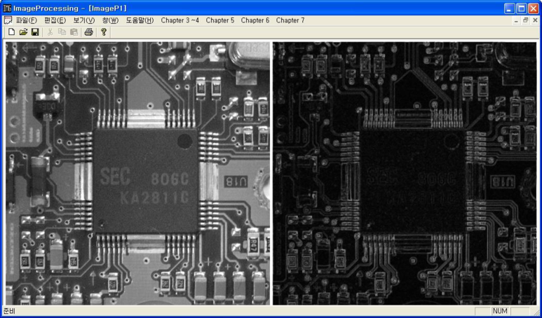Click the edge-detected result image
The image size is (542, 318).
click(x=405, y=173)
